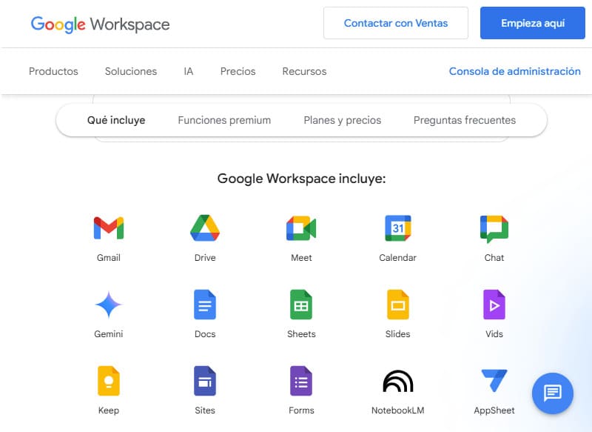Open the Planes y precios tab
The width and height of the screenshot is (592, 432).
[341, 119]
